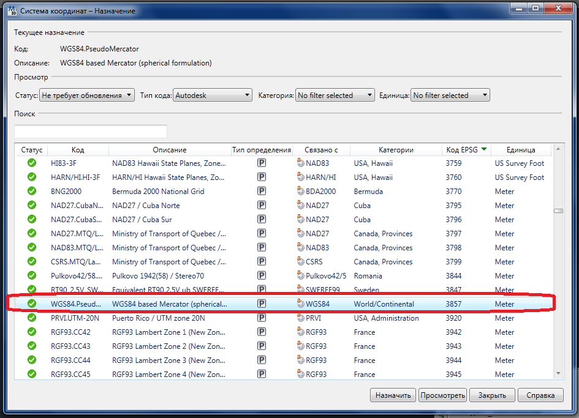Click the P definition icon for NAD27.CubaN row
Image resolution: width=579 pixels, height=418 pixels.
[262, 206]
